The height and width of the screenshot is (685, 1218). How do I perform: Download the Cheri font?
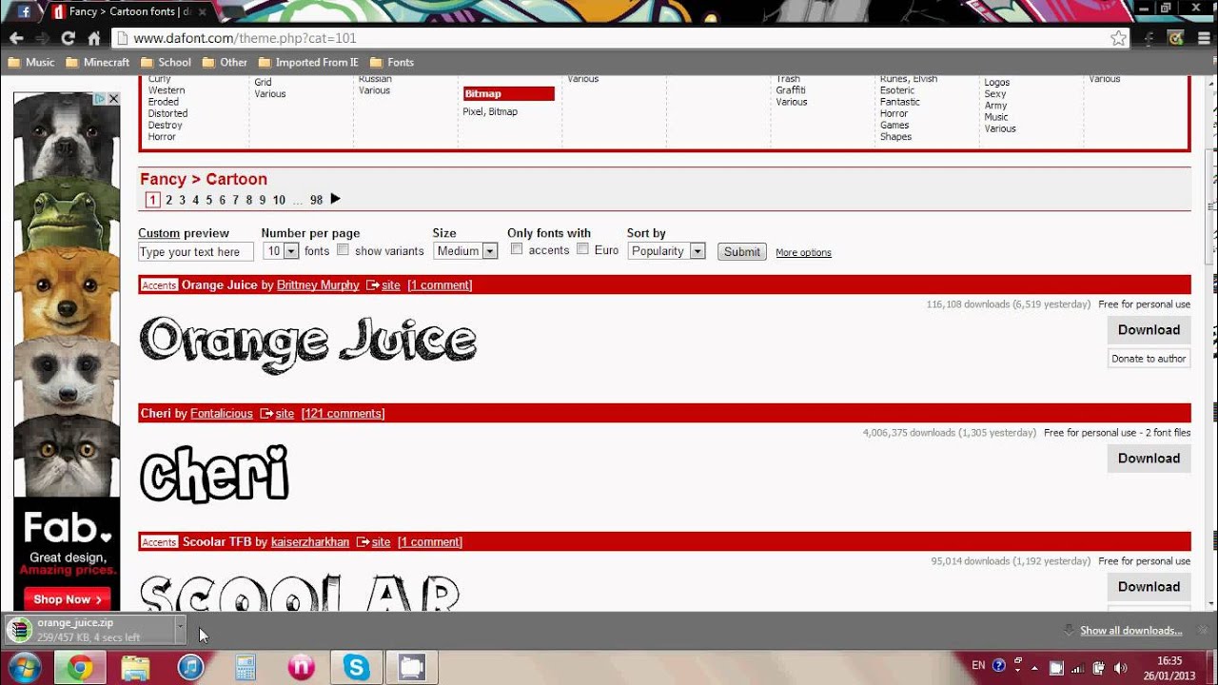pos(1149,459)
